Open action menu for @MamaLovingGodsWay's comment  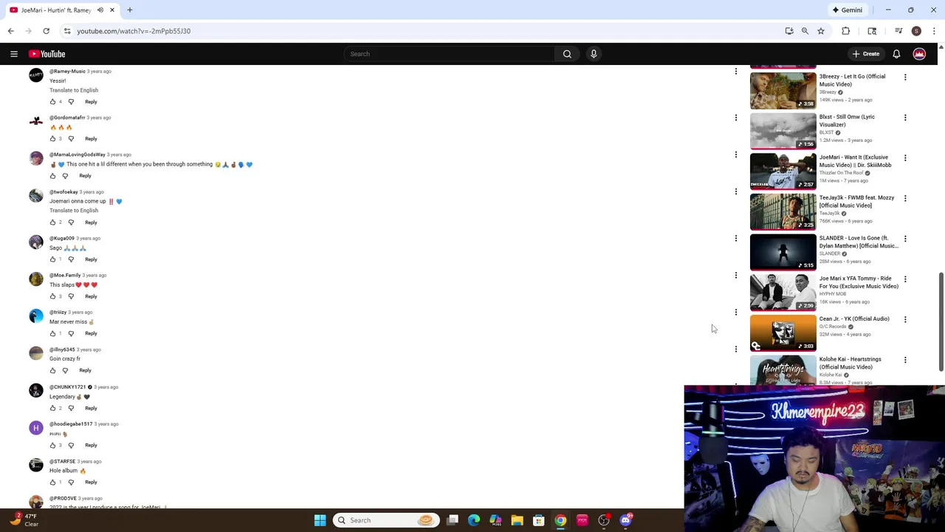click(735, 154)
